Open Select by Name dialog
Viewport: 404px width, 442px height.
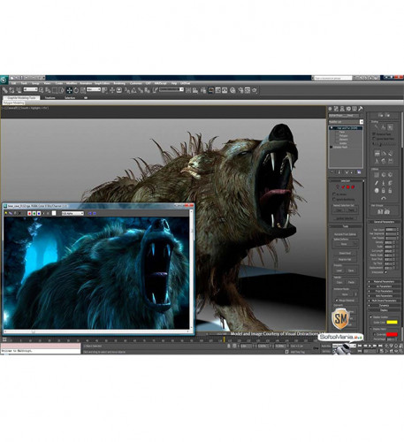48,90
